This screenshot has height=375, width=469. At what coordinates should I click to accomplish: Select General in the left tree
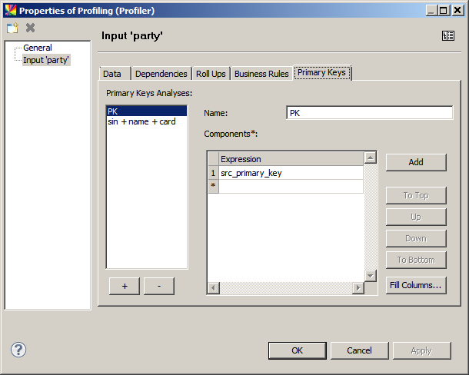pyautogui.click(x=38, y=48)
